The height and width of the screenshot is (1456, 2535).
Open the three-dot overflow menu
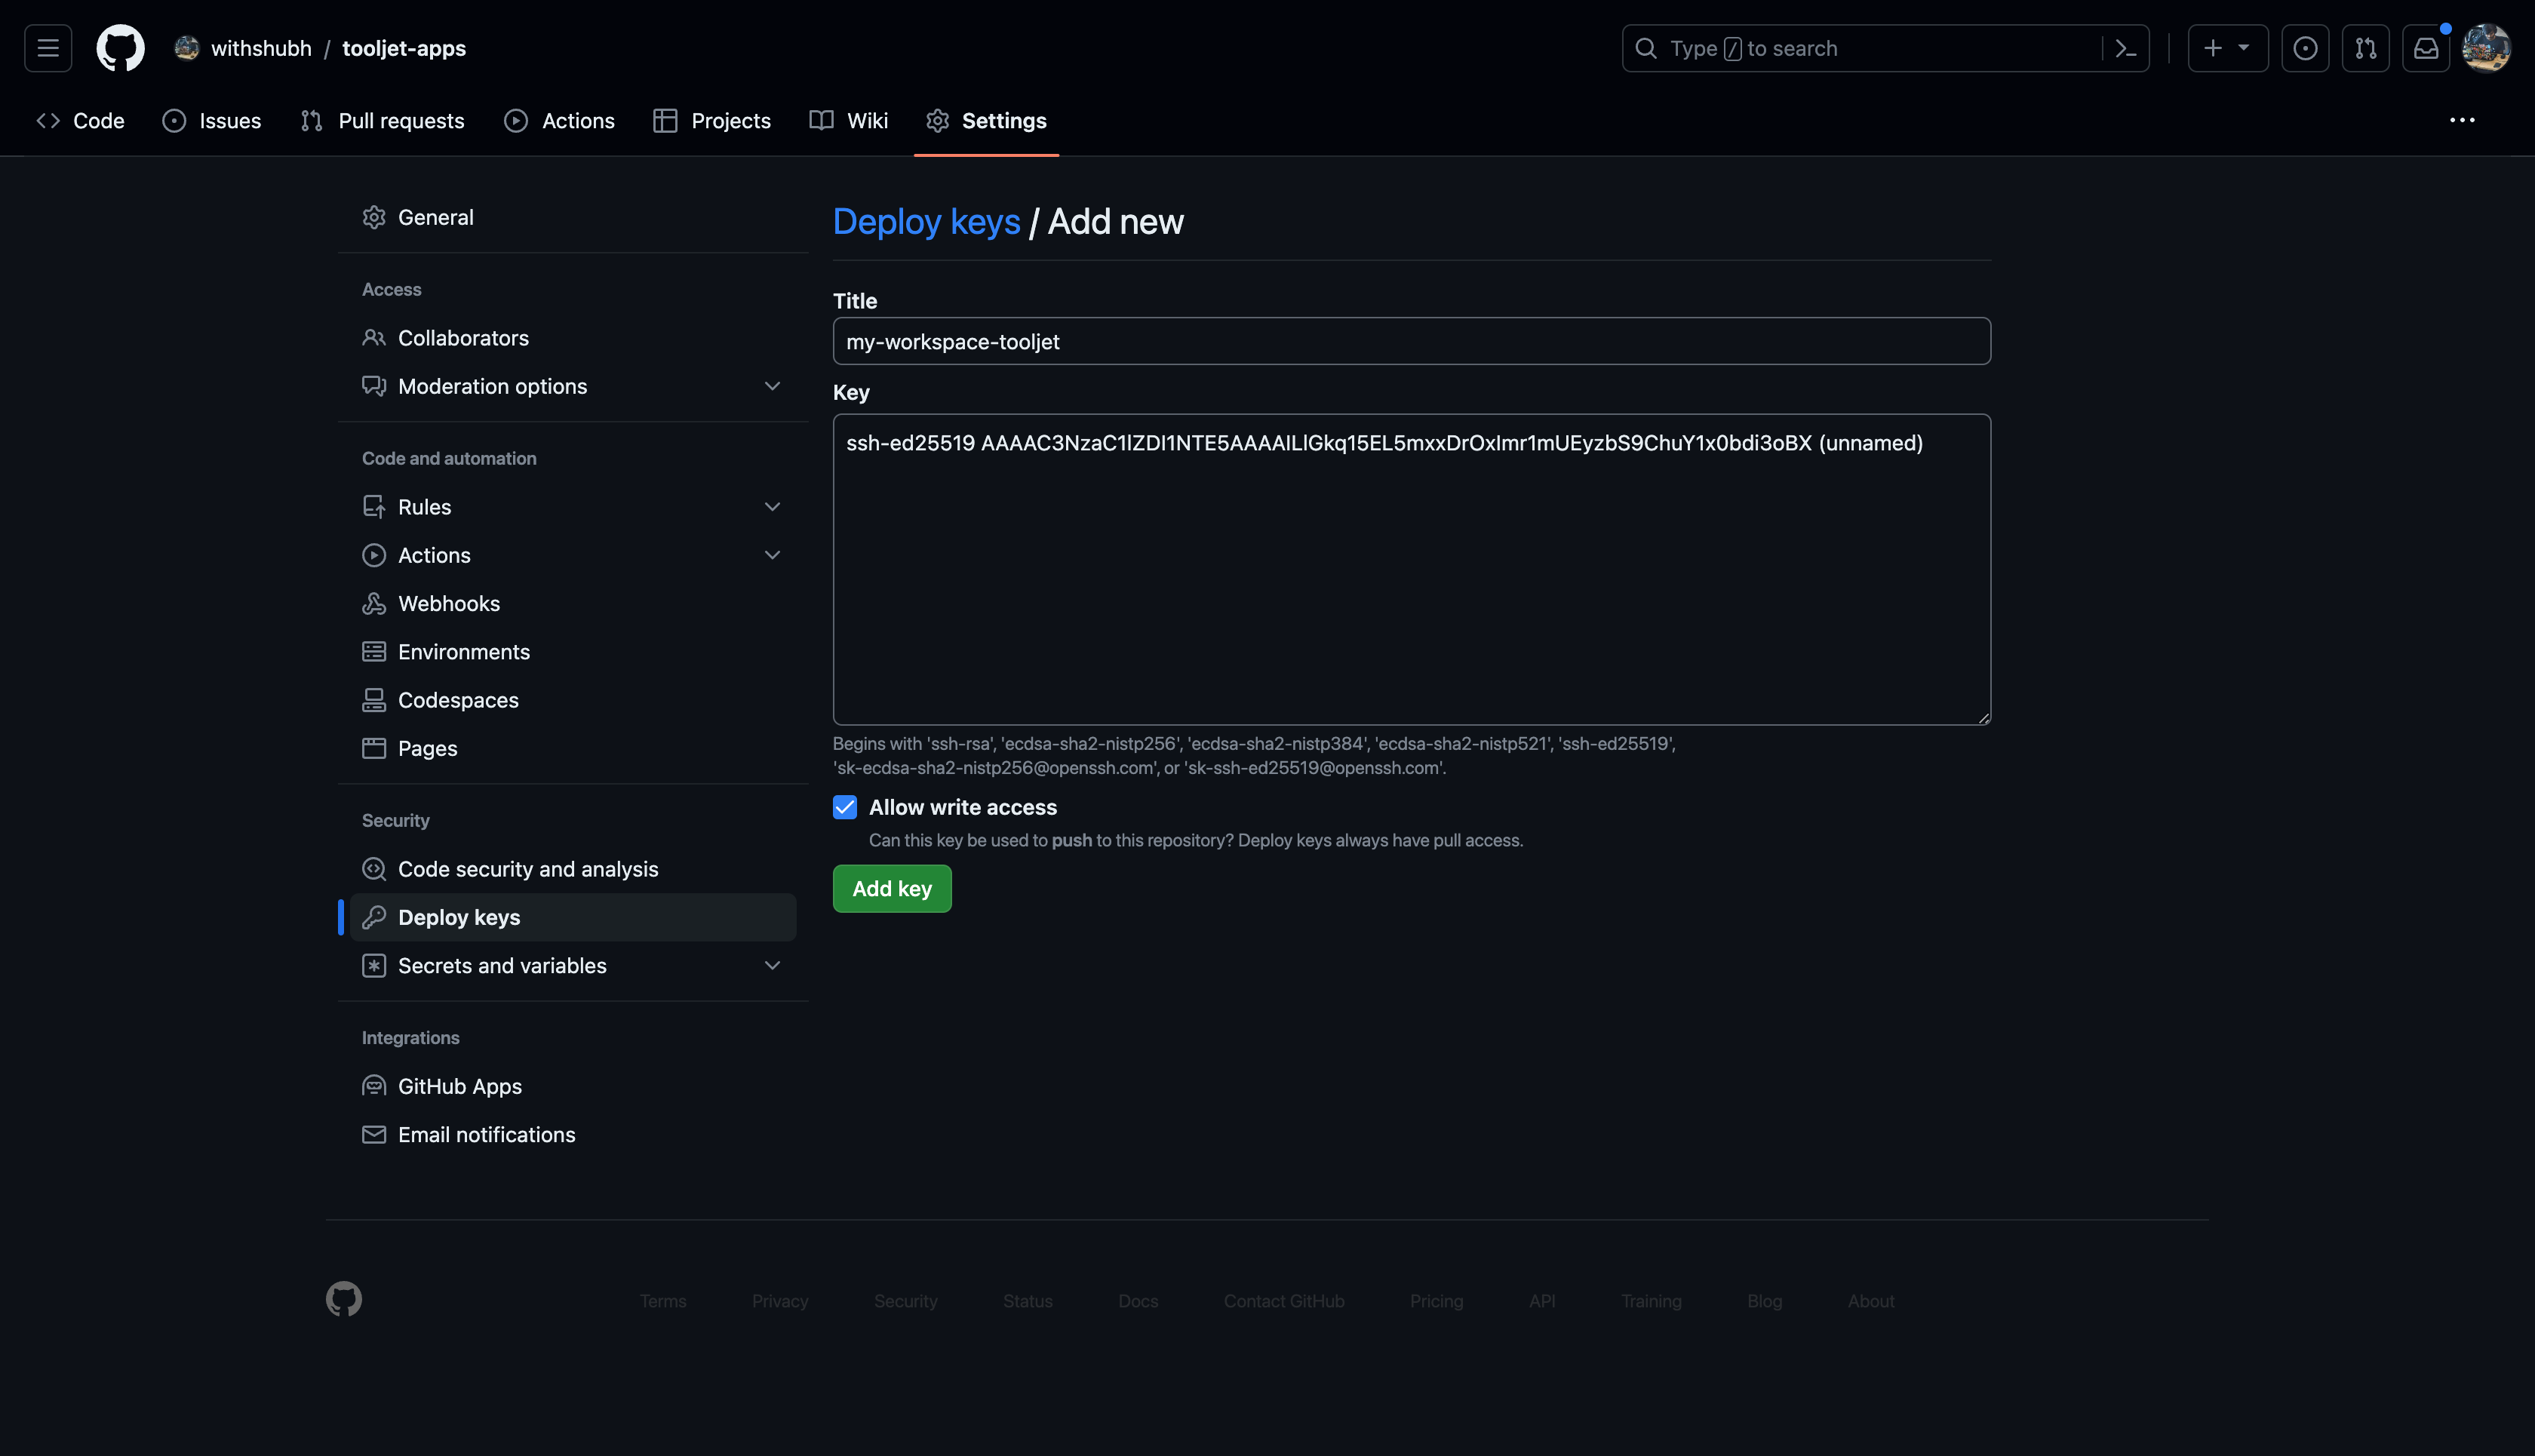pos(2462,120)
